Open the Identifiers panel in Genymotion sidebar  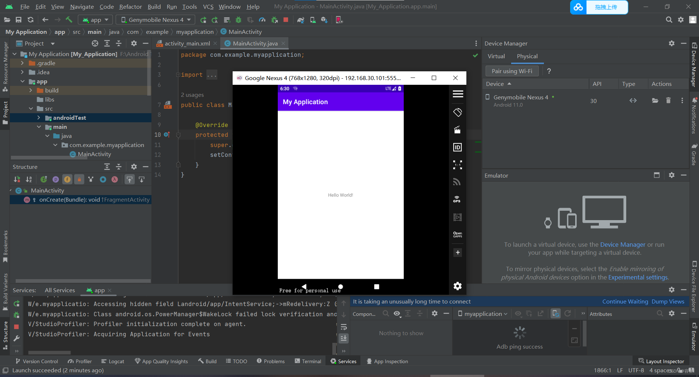click(457, 147)
